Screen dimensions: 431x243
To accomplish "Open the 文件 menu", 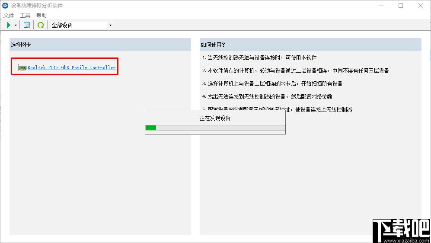I will 9,15.
